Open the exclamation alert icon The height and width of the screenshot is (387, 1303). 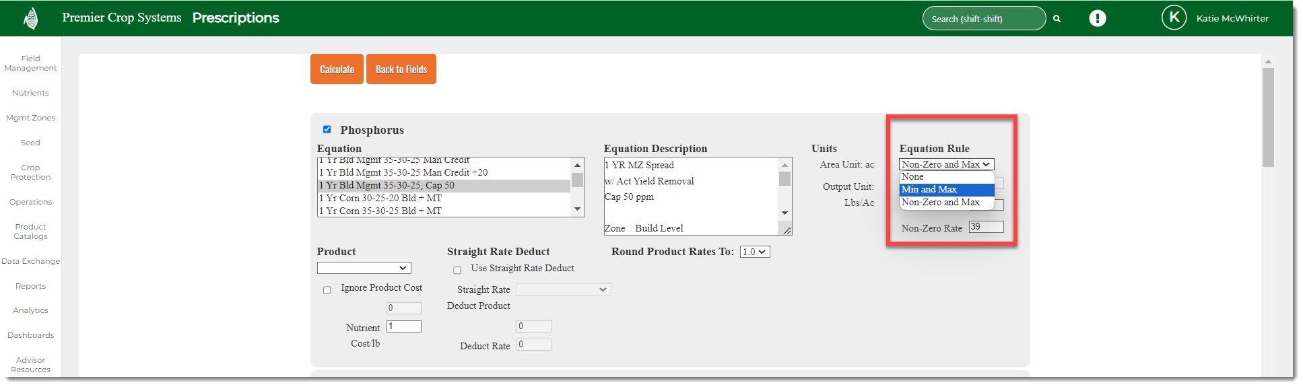click(x=1097, y=18)
